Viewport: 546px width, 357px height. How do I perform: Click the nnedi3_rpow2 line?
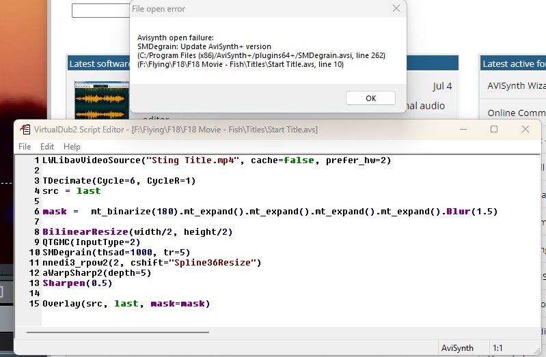(152, 263)
